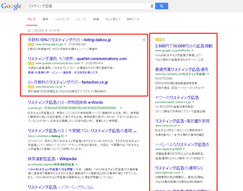Expand arrow next to www.hp-company.net URL
The image size is (243, 191).
[x=208, y=74]
